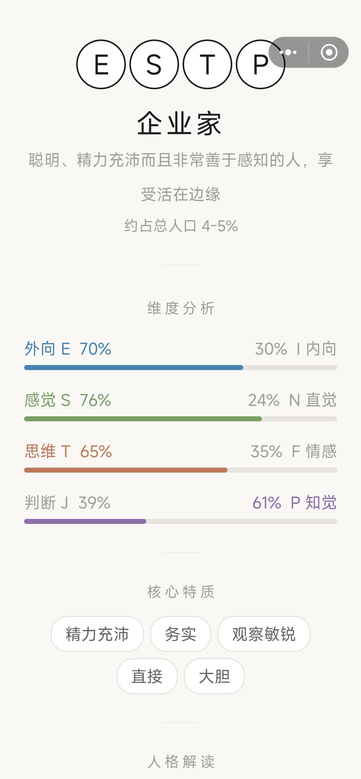Click the orange 思维 T progress bar

(x=181, y=470)
